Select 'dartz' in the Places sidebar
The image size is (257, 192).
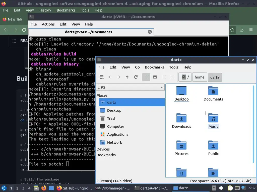click(132, 102)
